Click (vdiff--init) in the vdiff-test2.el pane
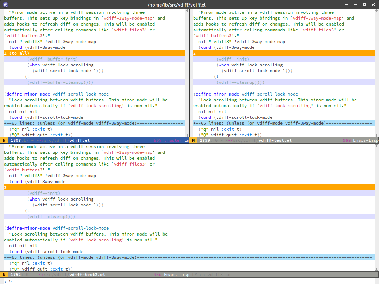The height and width of the screenshot is (284, 379). click(x=44, y=193)
